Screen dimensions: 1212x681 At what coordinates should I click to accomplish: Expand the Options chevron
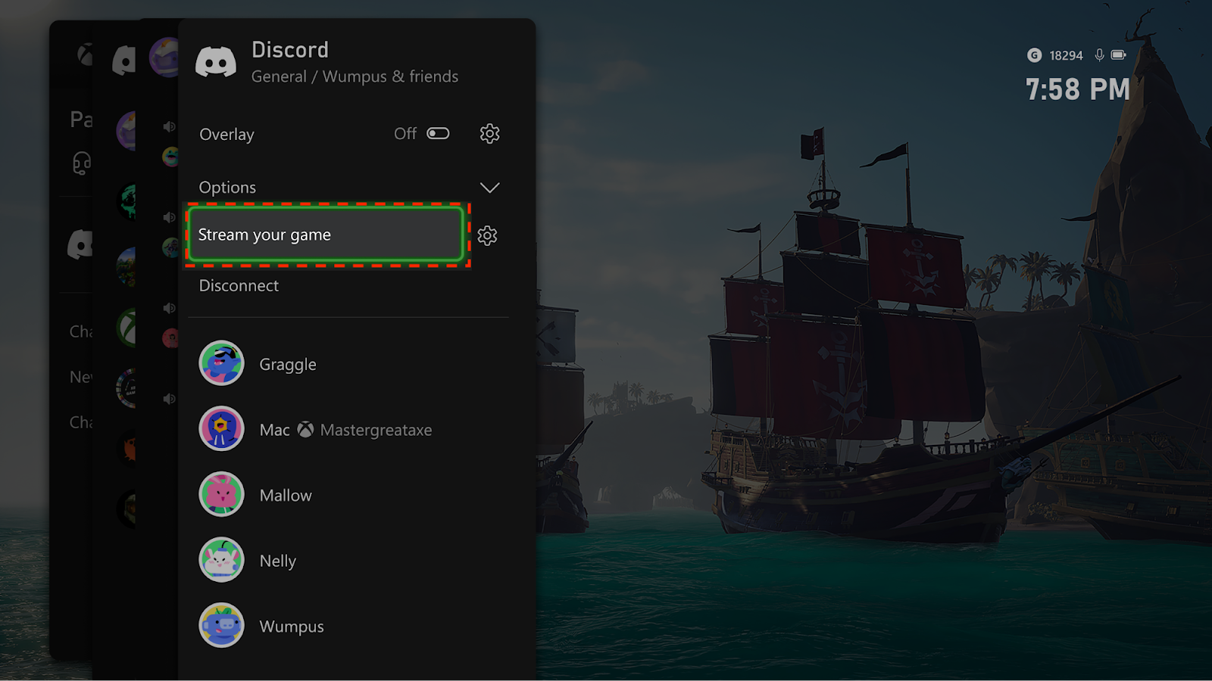[x=489, y=188]
